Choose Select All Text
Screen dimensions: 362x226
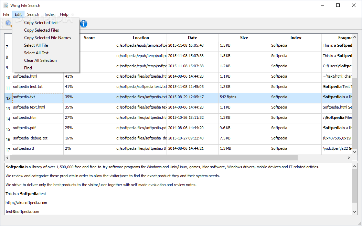coord(36,53)
